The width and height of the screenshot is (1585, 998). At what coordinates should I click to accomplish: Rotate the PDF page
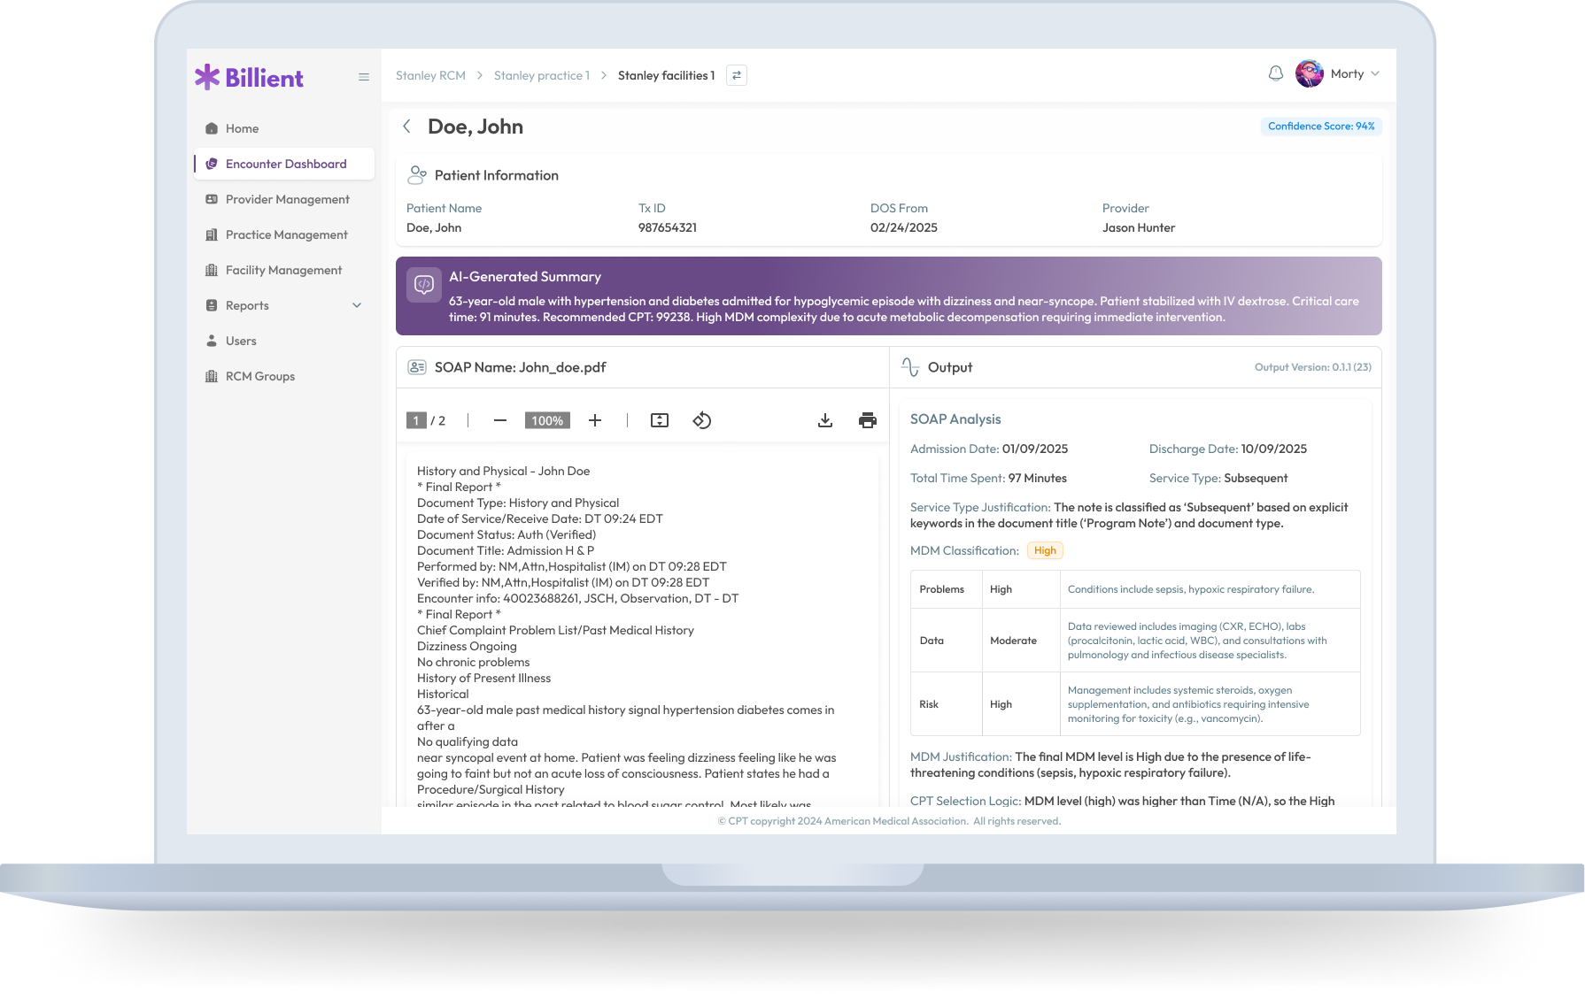[x=701, y=420]
